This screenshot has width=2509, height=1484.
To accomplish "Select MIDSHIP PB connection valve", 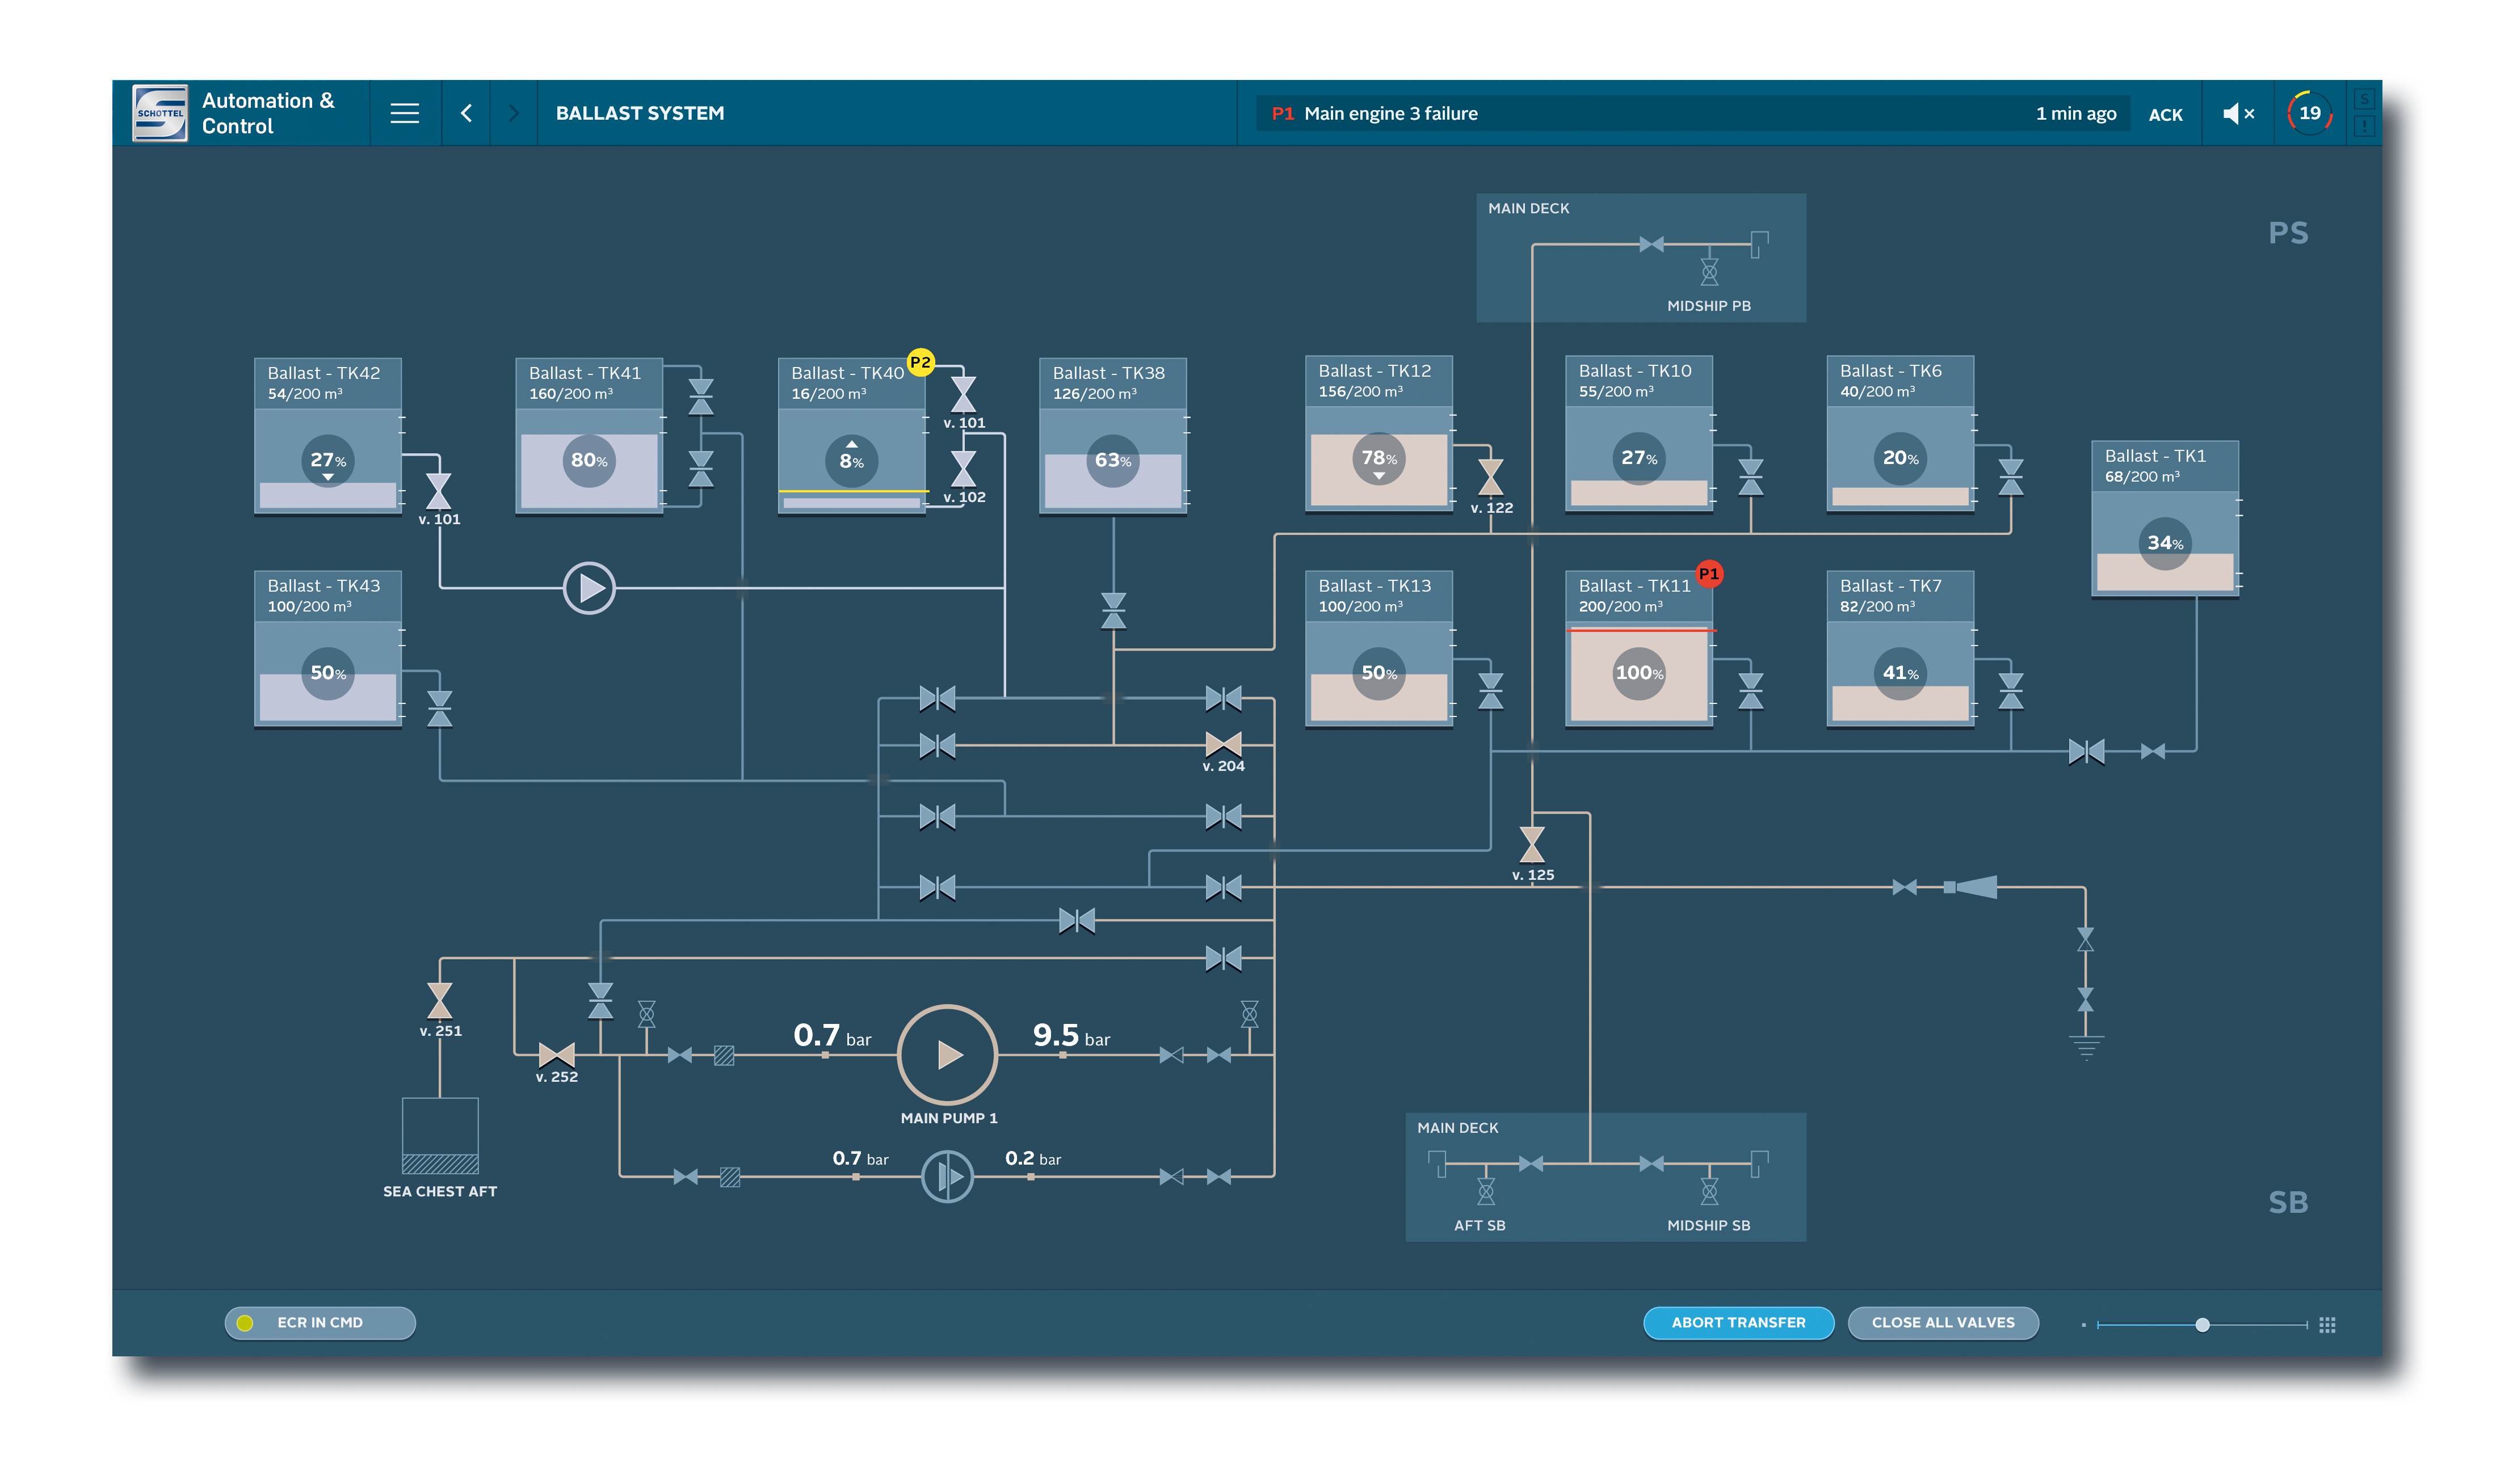I will pyautogui.click(x=1710, y=271).
